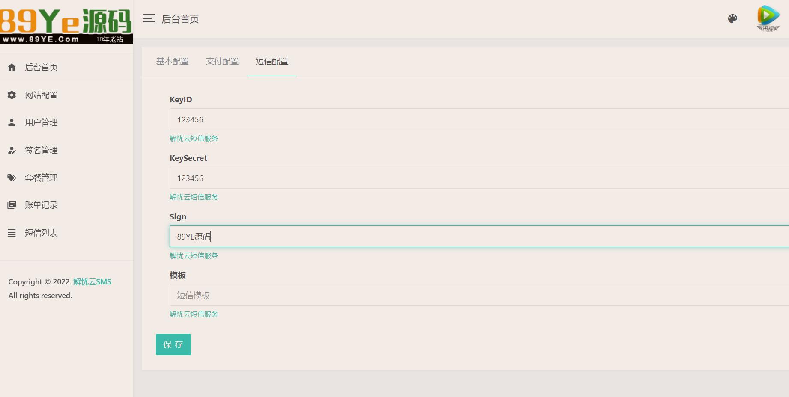Screen dimensions: 789x397
Task: Click the list icon beside 短信列表
Action: (12, 233)
